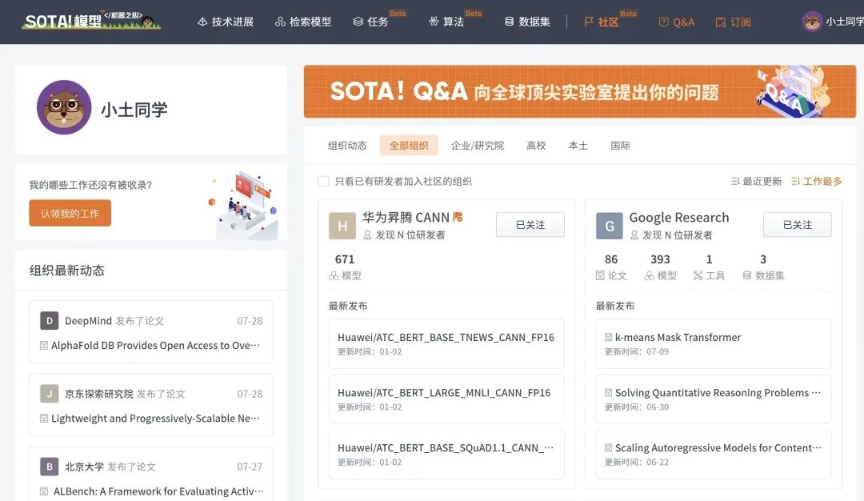Unfollow 华为昇腾 CANN via 已关注 button
The height and width of the screenshot is (501, 864).
click(530, 225)
